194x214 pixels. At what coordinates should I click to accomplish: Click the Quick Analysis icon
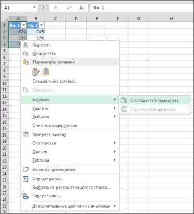pos(25,135)
